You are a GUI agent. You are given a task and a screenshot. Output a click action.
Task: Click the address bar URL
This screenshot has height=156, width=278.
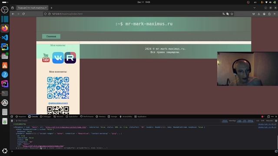click(x=67, y=14)
